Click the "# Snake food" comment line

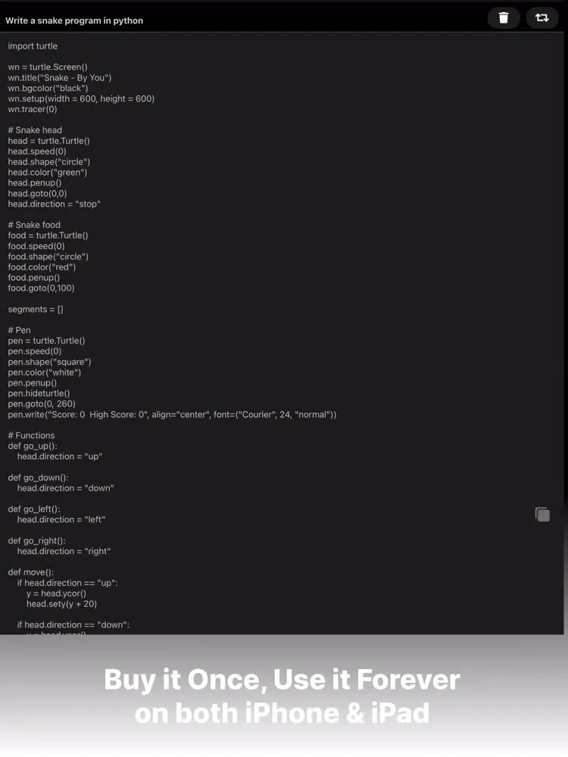(x=34, y=225)
